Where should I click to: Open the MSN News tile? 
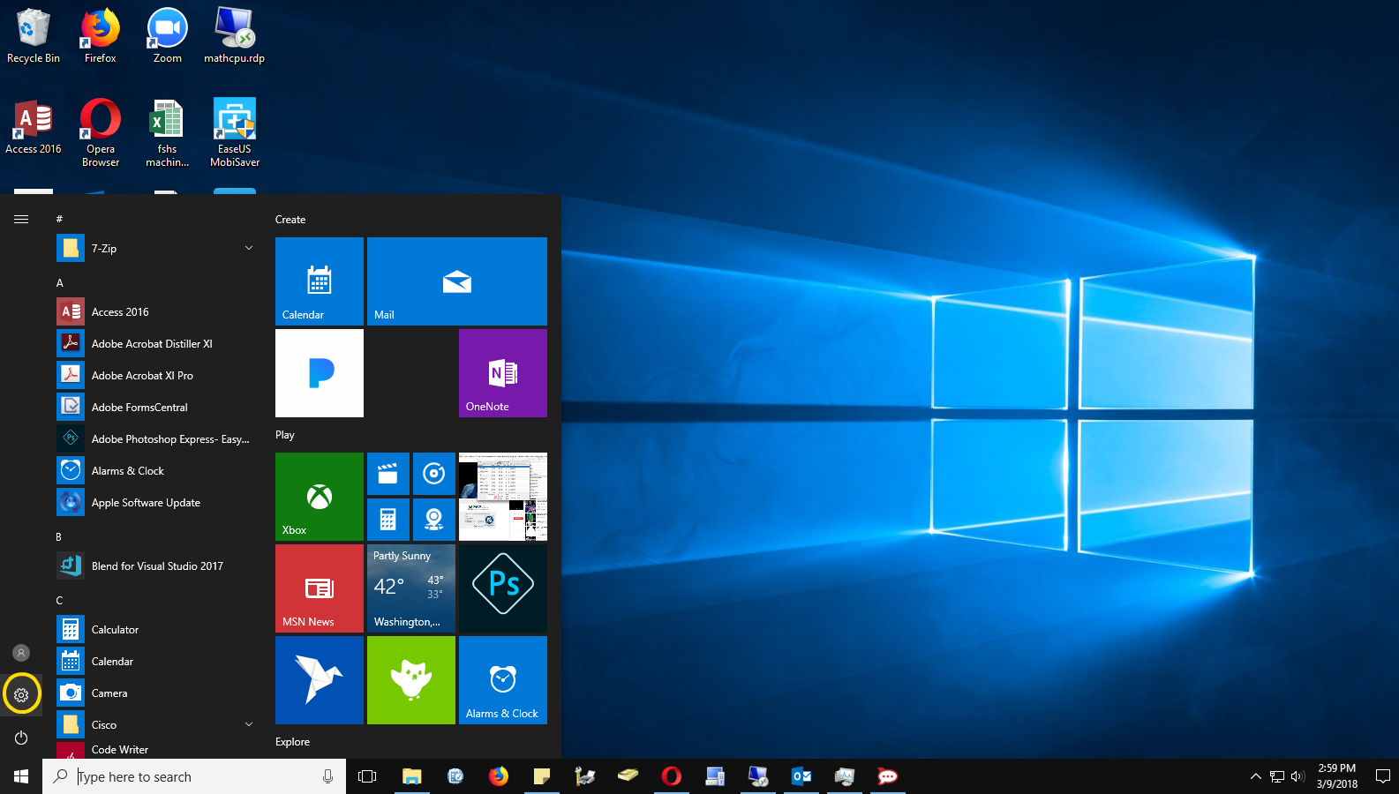coord(320,588)
